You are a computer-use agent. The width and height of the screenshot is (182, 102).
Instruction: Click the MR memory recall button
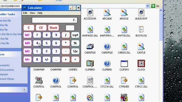pyautogui.click(x=27, y=43)
